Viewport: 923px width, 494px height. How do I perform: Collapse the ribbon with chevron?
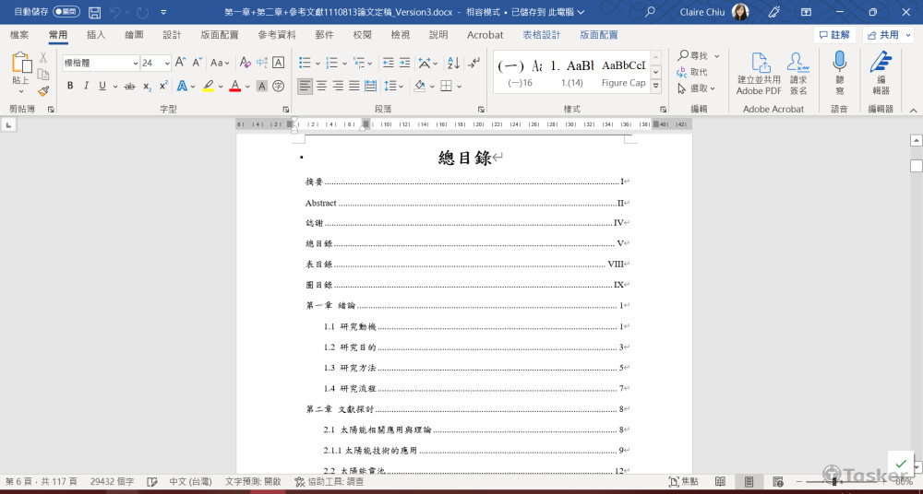point(913,110)
